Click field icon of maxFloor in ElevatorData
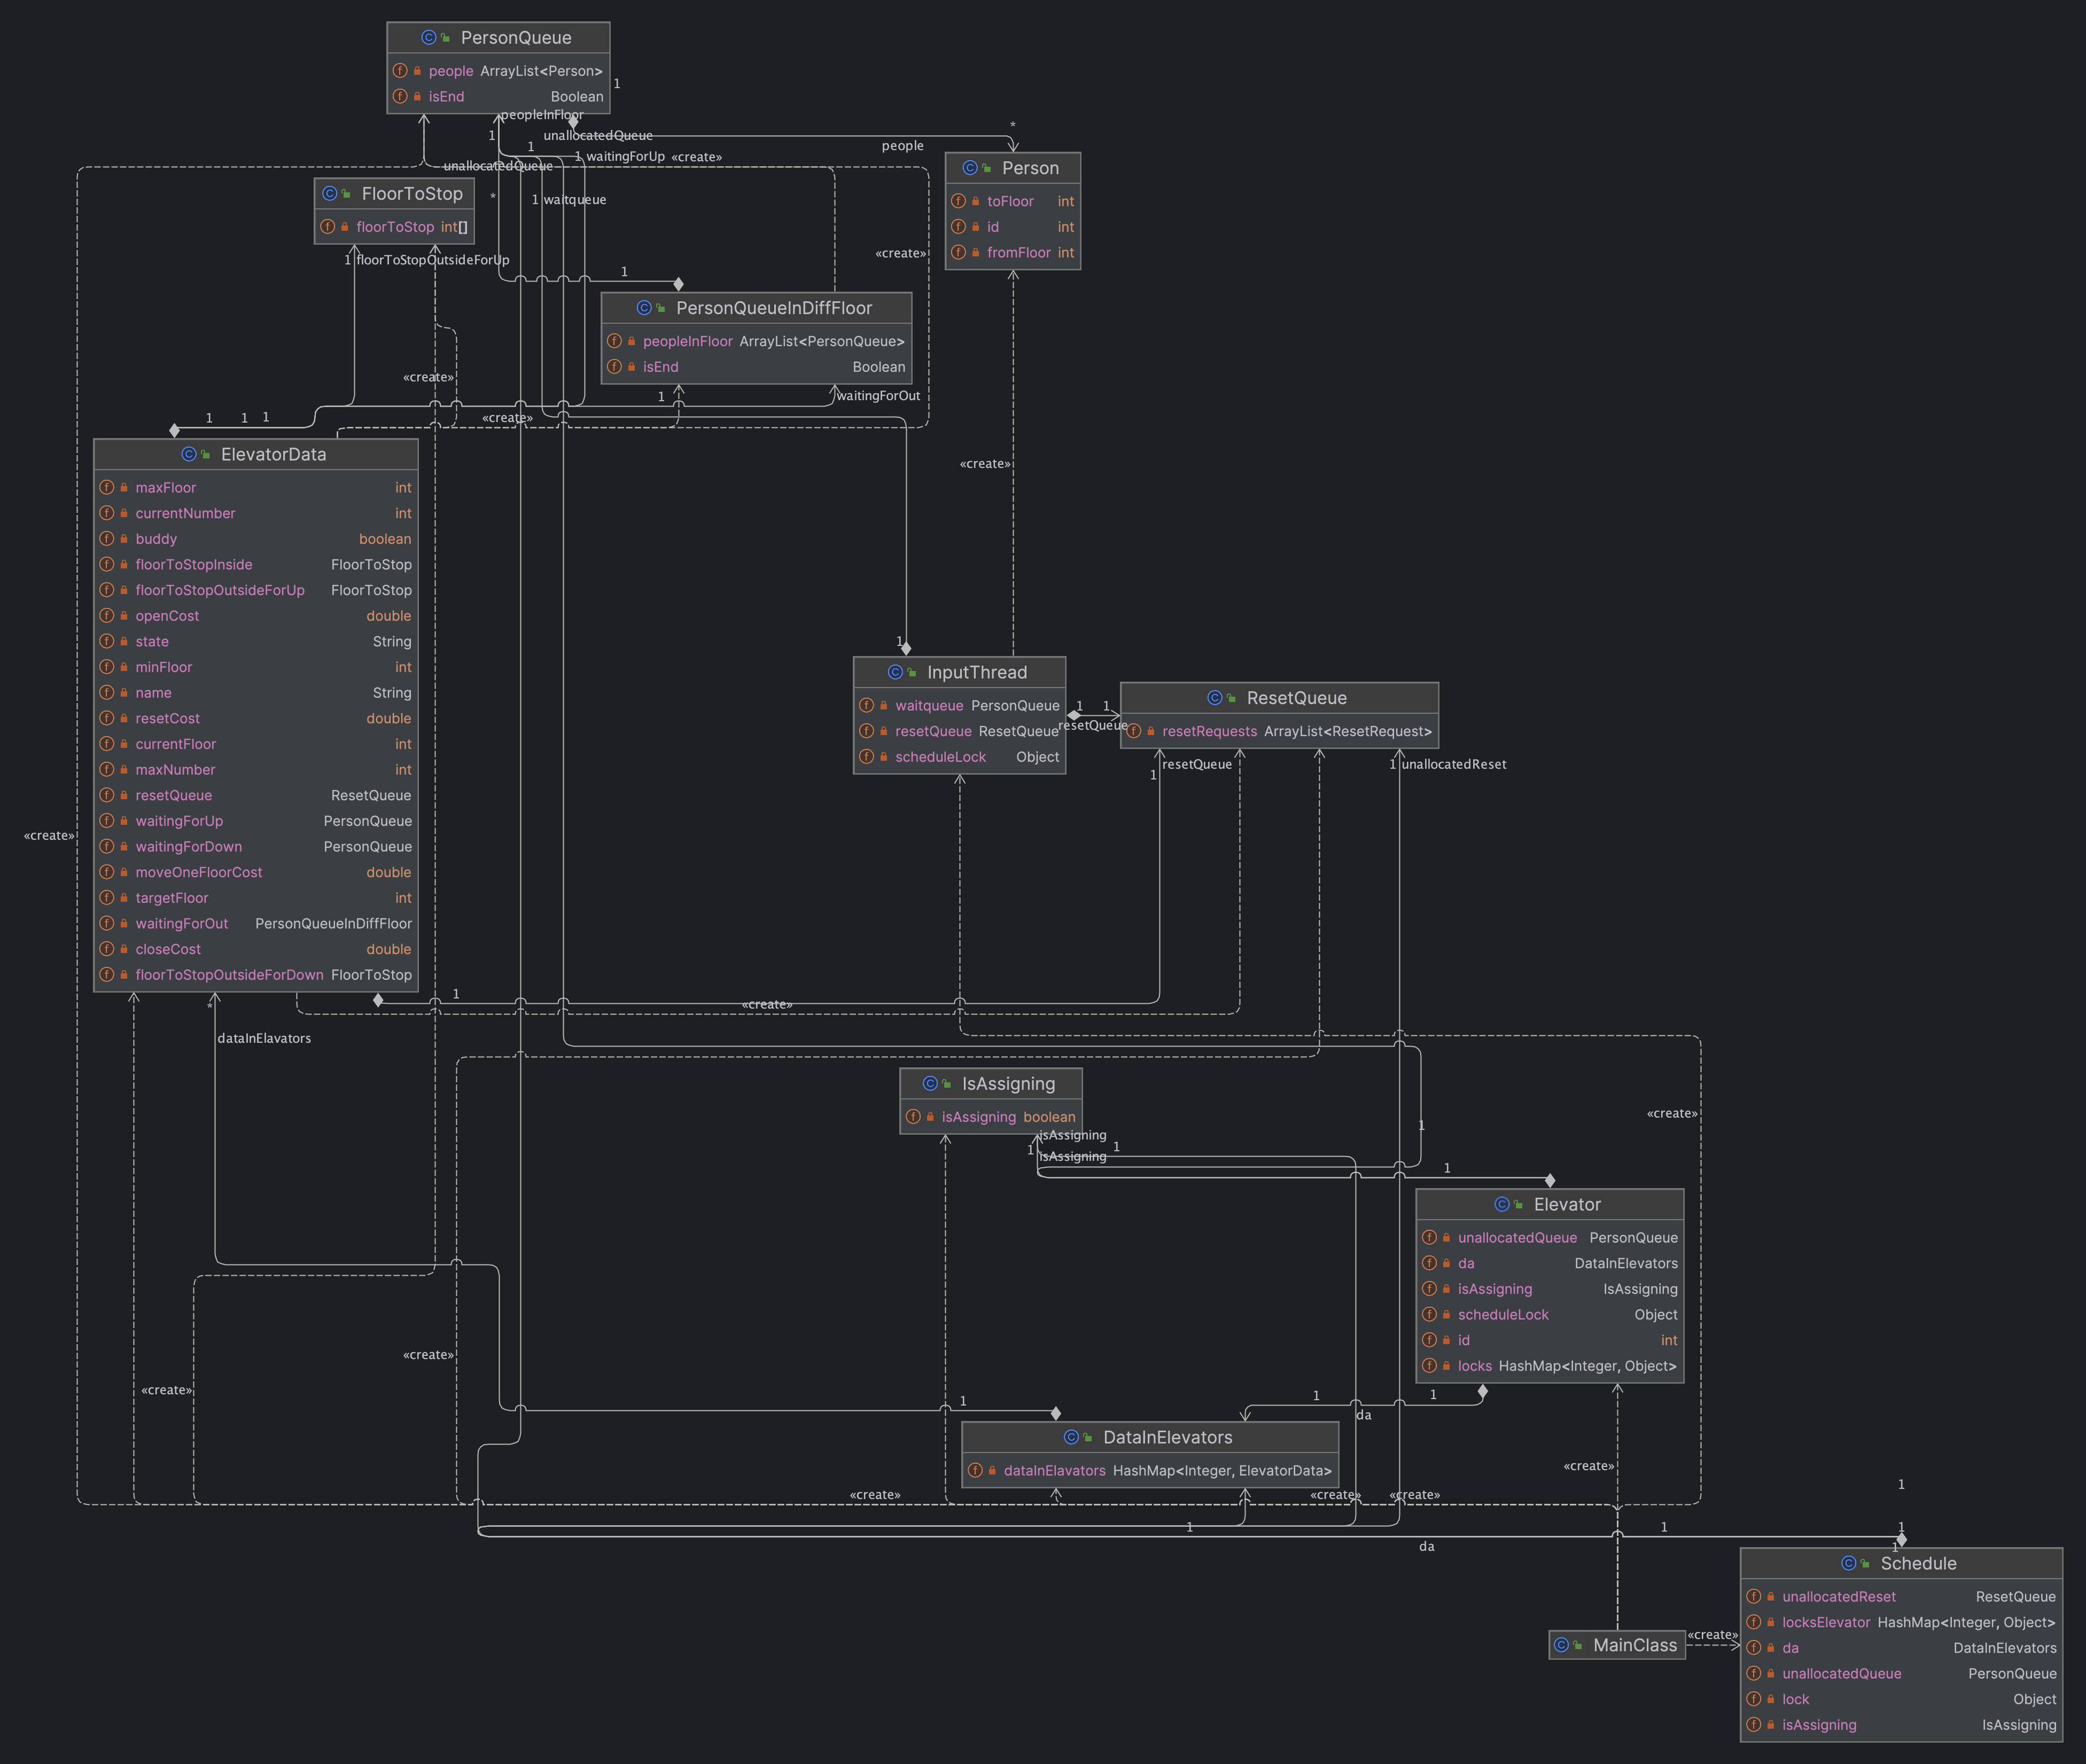 click(x=107, y=487)
